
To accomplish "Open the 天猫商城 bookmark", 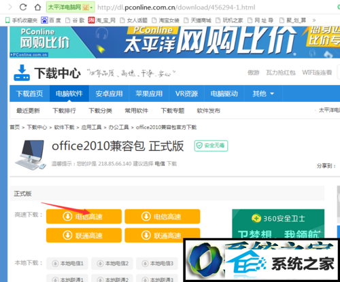I will pos(197,20).
